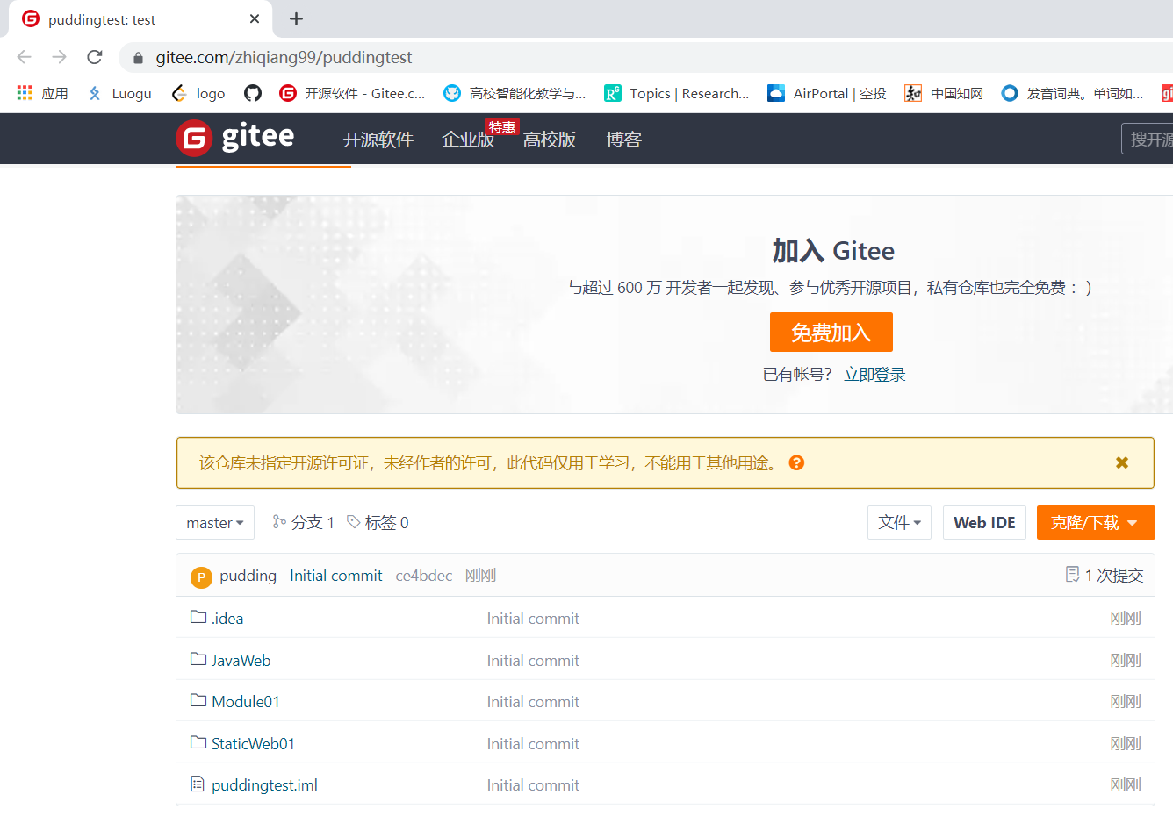Open a new browser tab
This screenshot has width=1173, height=838.
(x=297, y=18)
